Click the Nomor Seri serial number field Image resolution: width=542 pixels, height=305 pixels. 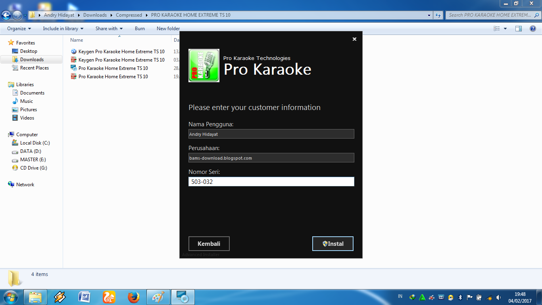(x=271, y=181)
